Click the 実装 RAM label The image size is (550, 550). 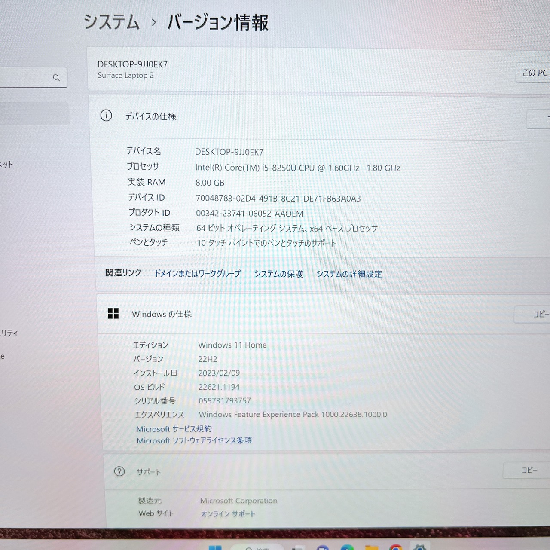[147, 182]
